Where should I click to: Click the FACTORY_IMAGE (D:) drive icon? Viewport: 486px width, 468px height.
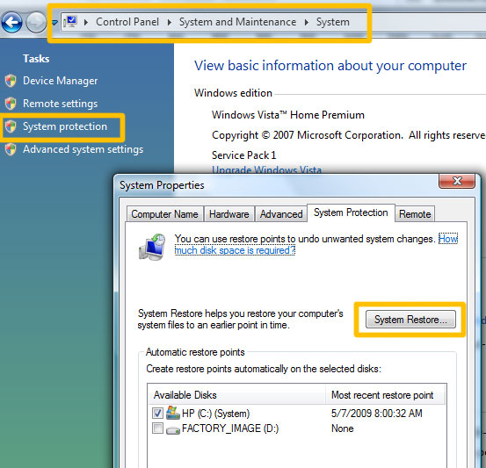172,430
